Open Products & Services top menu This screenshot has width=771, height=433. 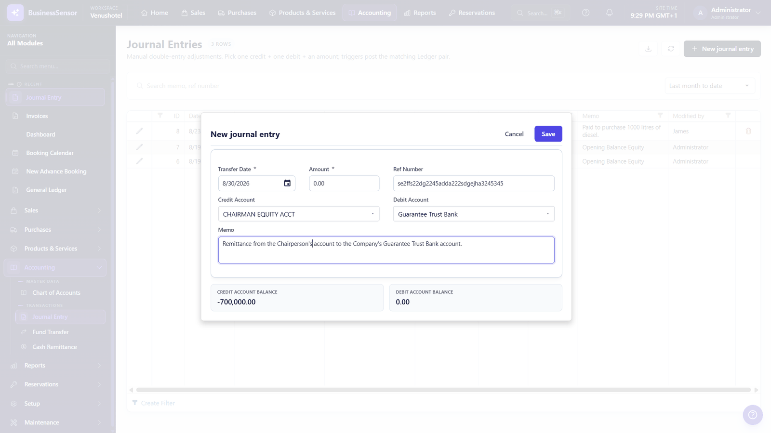coord(303,13)
